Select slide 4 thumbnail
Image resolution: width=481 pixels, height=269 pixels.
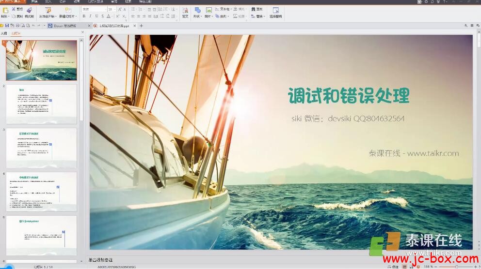[41, 192]
